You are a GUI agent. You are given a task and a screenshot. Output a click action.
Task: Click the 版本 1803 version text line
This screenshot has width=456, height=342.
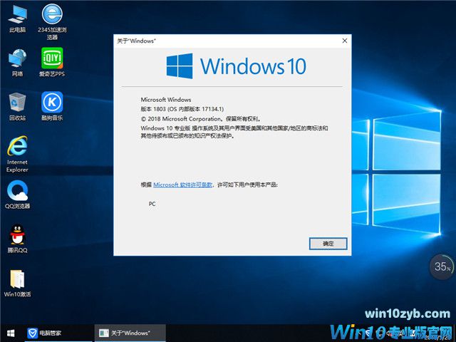click(182, 109)
